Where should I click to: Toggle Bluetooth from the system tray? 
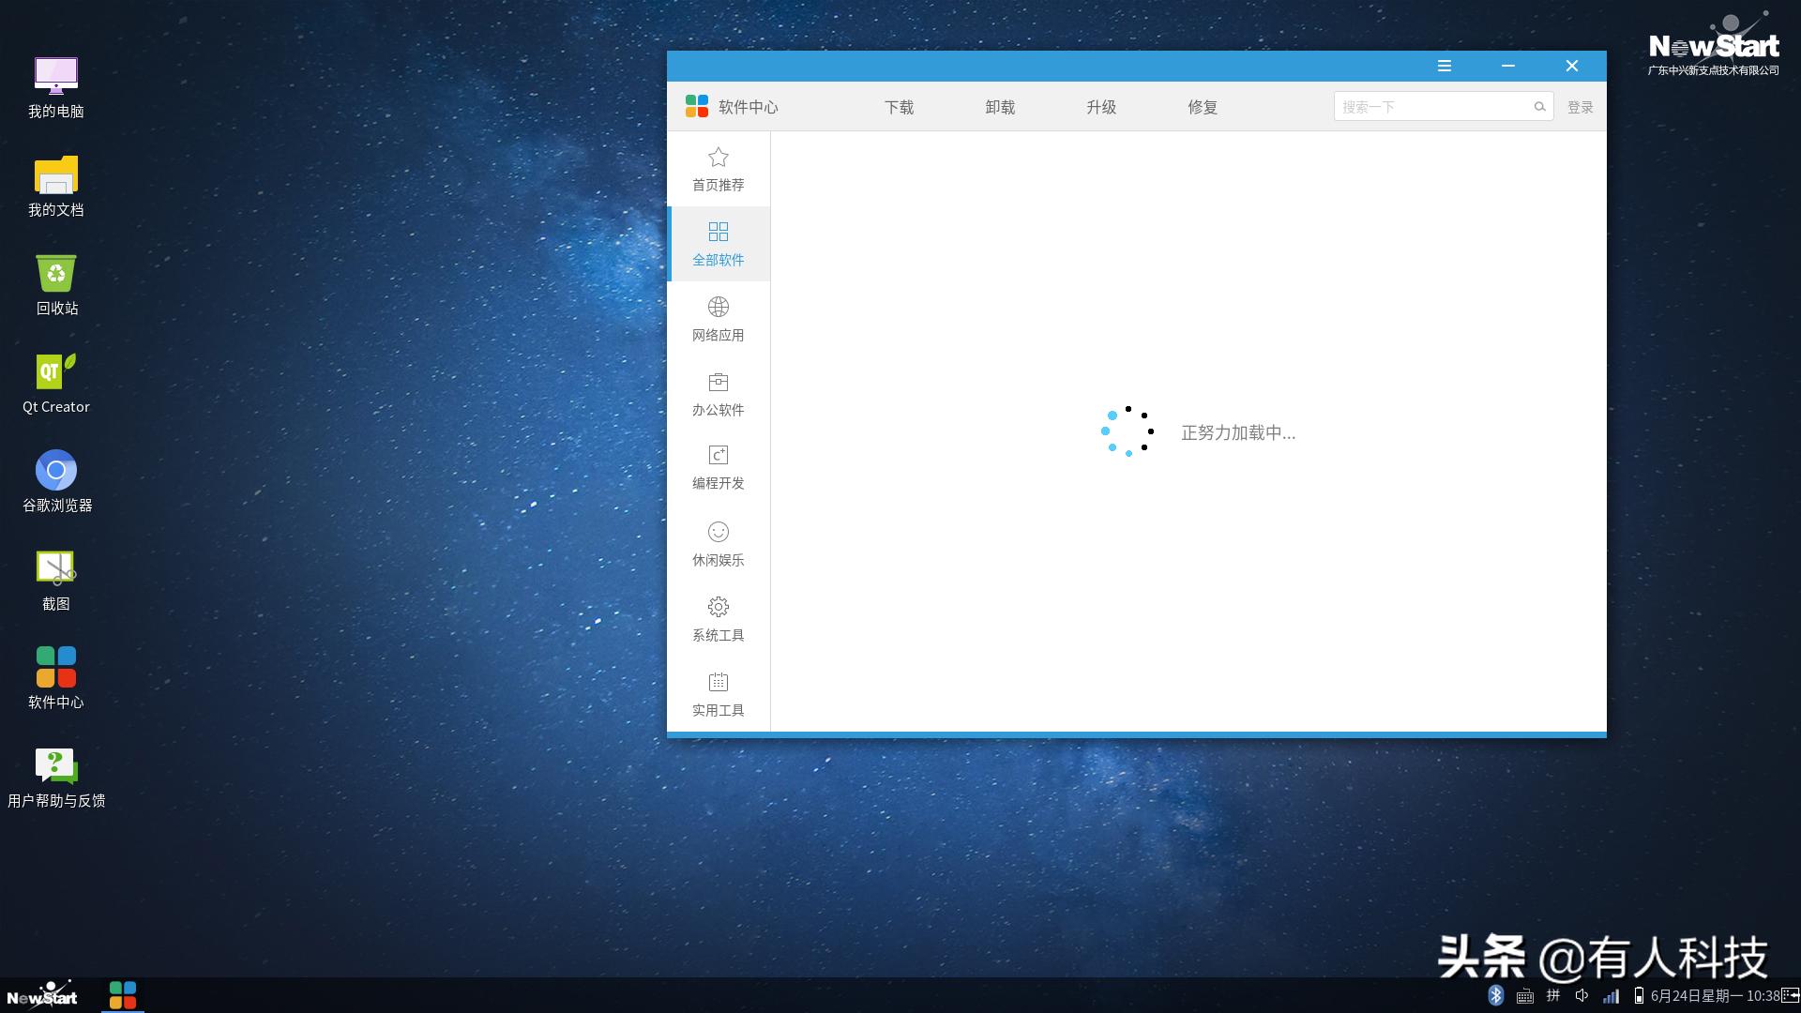pos(1496,996)
